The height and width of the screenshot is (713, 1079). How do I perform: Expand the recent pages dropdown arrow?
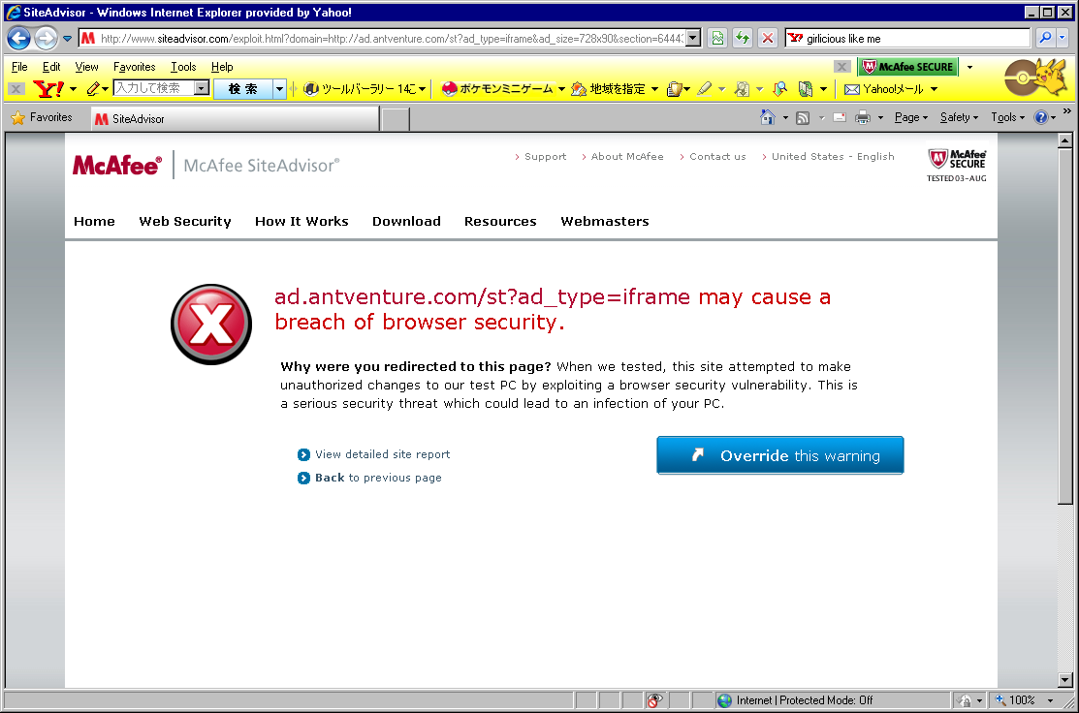point(67,39)
